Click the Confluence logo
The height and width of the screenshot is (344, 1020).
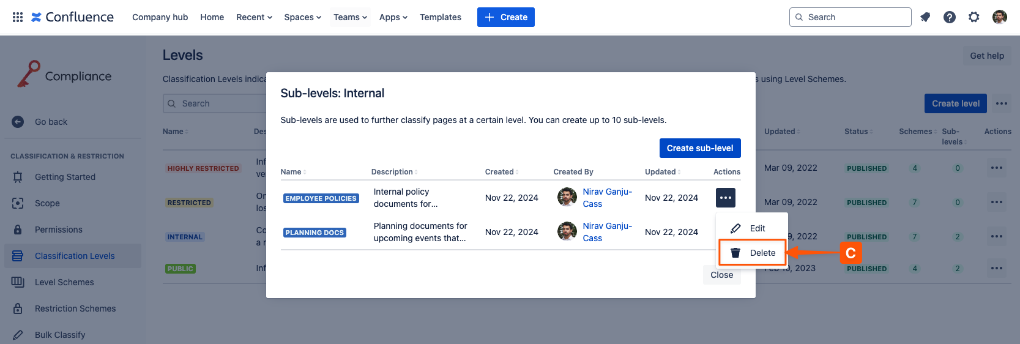[73, 17]
